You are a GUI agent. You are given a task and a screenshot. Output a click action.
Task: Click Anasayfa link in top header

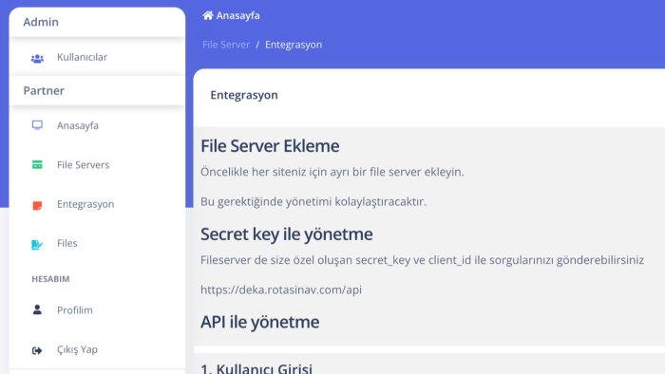click(x=237, y=16)
